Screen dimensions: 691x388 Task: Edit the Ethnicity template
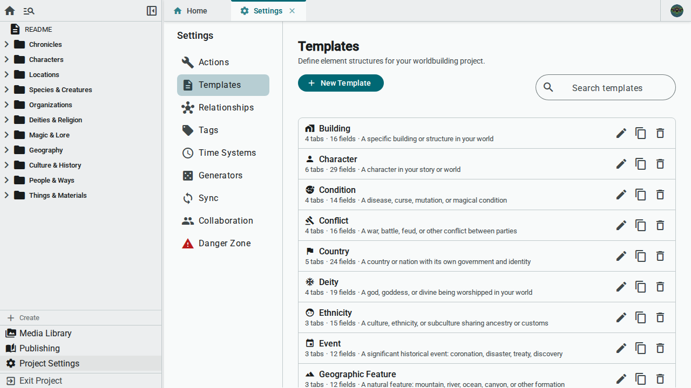tap(621, 317)
